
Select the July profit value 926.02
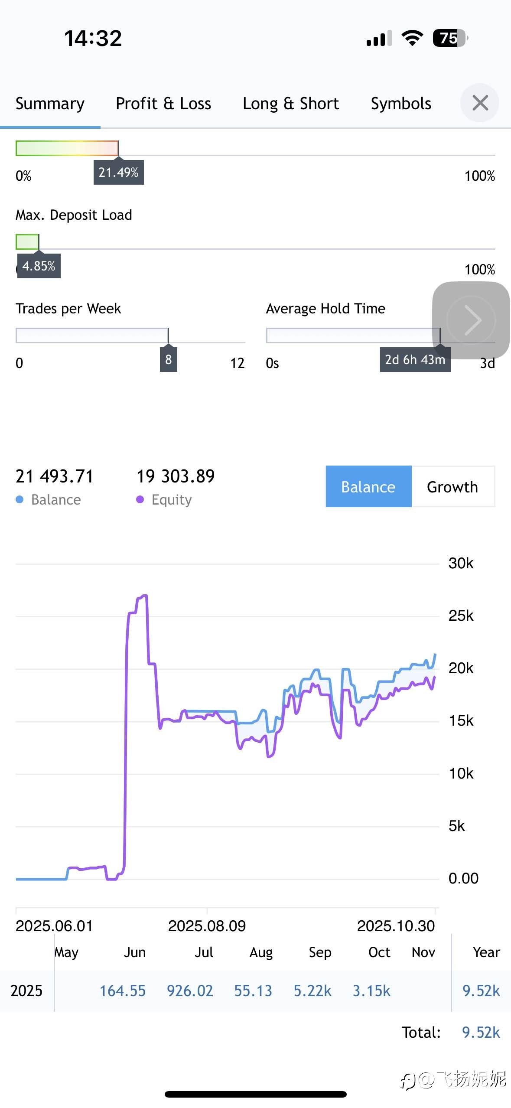pos(190,991)
